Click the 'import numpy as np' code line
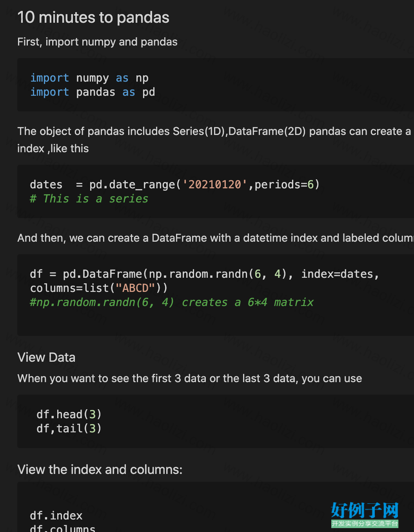 [89, 78]
